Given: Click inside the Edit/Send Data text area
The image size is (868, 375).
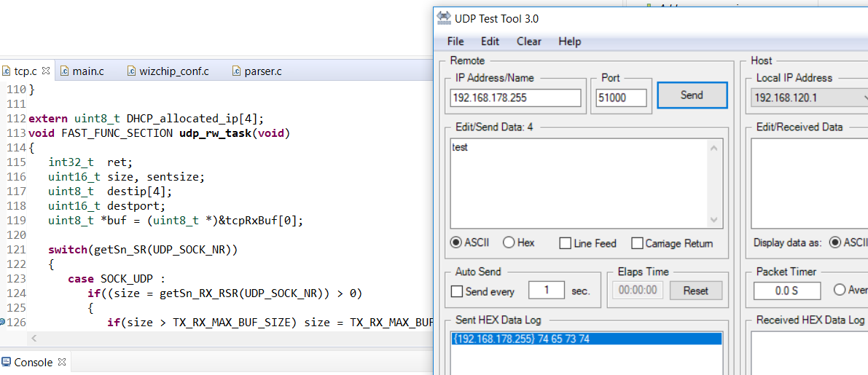Looking at the screenshot, I should (x=579, y=183).
